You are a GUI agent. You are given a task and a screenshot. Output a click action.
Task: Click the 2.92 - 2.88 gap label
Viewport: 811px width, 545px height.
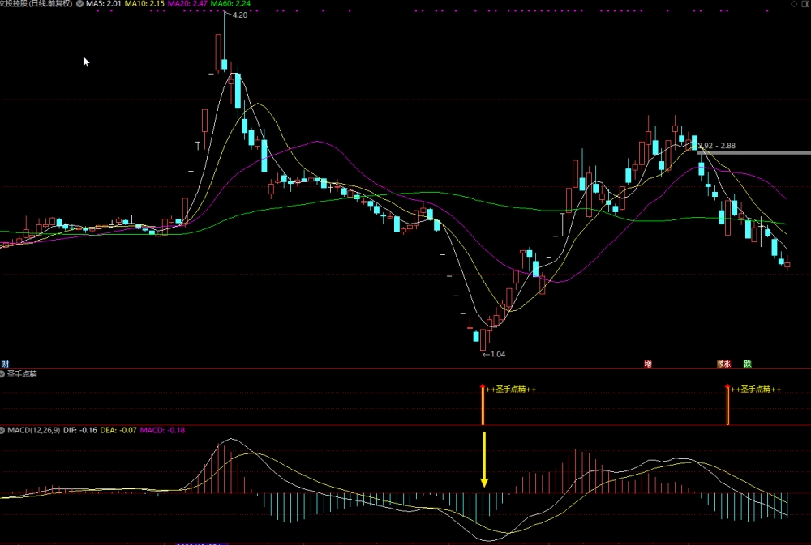(717, 146)
